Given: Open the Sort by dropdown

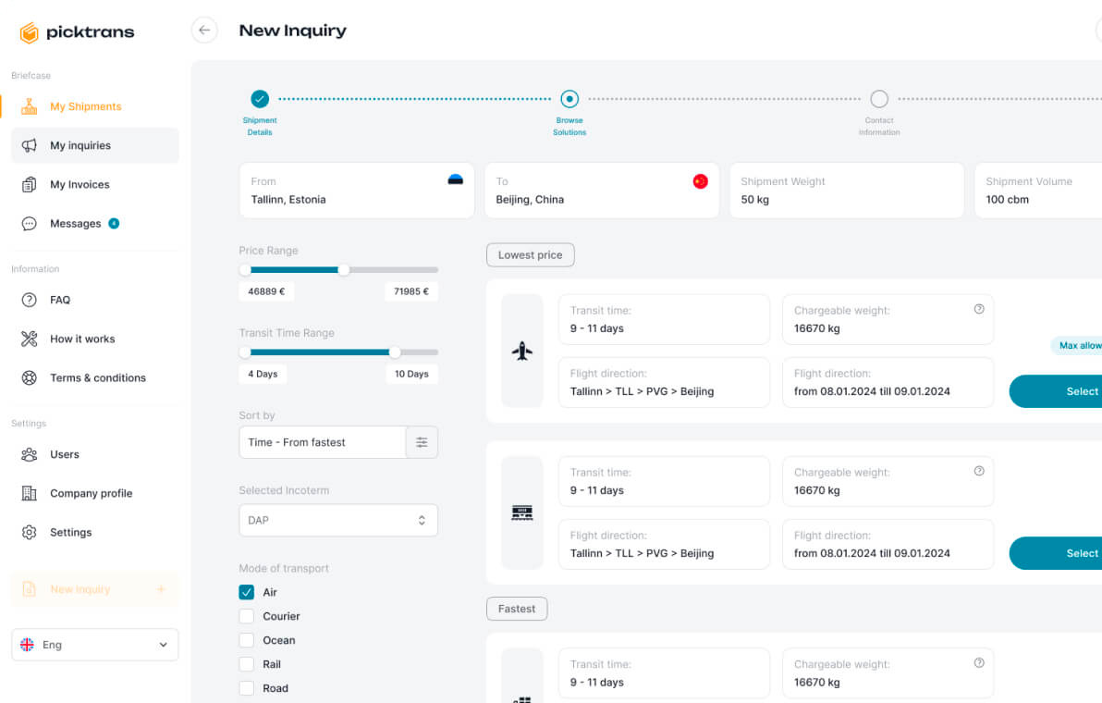Looking at the screenshot, I should coord(322,442).
